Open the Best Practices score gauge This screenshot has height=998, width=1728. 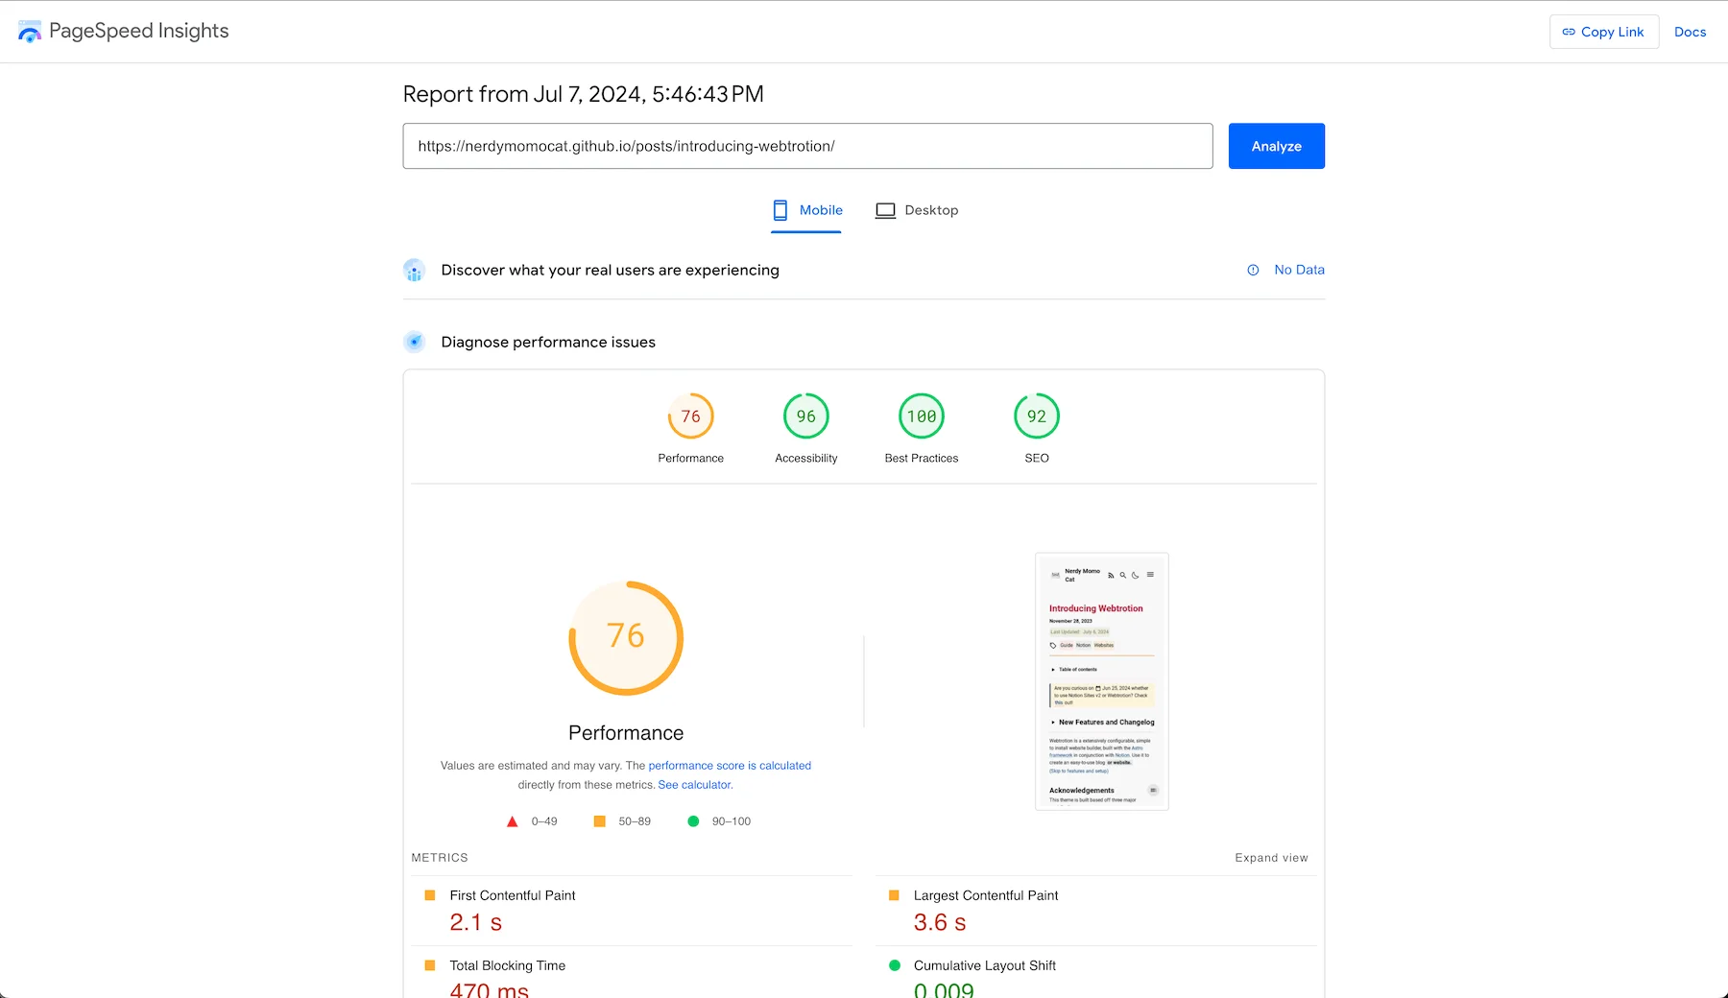pos(921,416)
